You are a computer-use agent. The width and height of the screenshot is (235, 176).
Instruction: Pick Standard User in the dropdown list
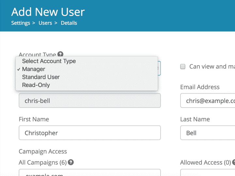pos(41,77)
